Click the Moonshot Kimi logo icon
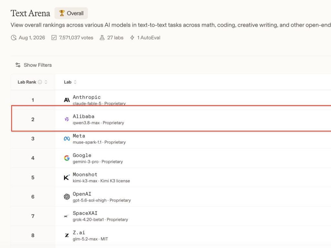This screenshot has height=248, width=331. point(67,177)
